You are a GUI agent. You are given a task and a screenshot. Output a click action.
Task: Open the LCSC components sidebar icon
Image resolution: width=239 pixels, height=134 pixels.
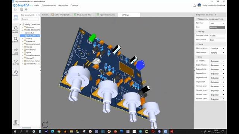[x=16, y=52]
